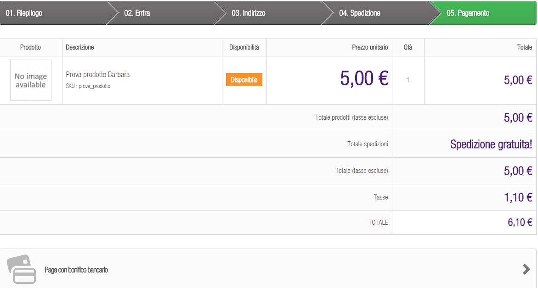Click the Disponibilità column header
The height and width of the screenshot is (288, 538).
point(244,47)
